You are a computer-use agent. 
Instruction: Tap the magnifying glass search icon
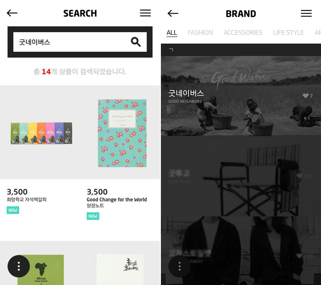click(x=136, y=42)
